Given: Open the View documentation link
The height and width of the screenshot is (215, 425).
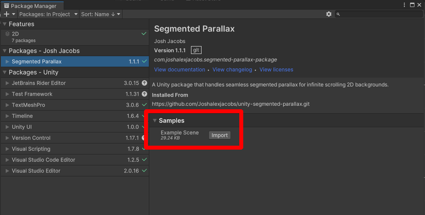Looking at the screenshot, I should (x=180, y=70).
